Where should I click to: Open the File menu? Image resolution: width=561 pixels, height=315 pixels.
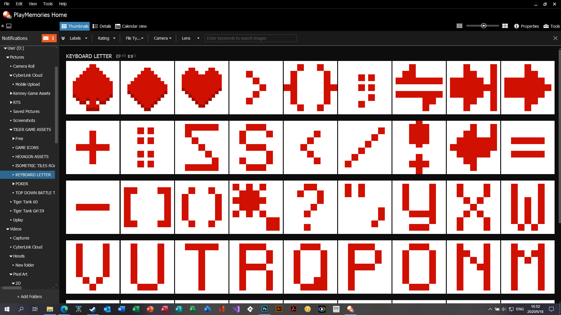tap(6, 4)
